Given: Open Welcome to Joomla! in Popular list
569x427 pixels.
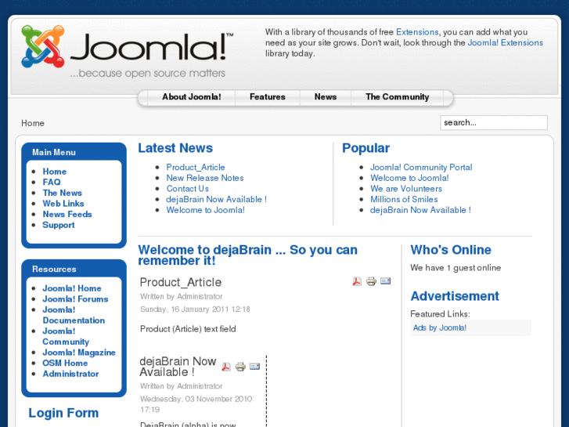Looking at the screenshot, I should [409, 178].
